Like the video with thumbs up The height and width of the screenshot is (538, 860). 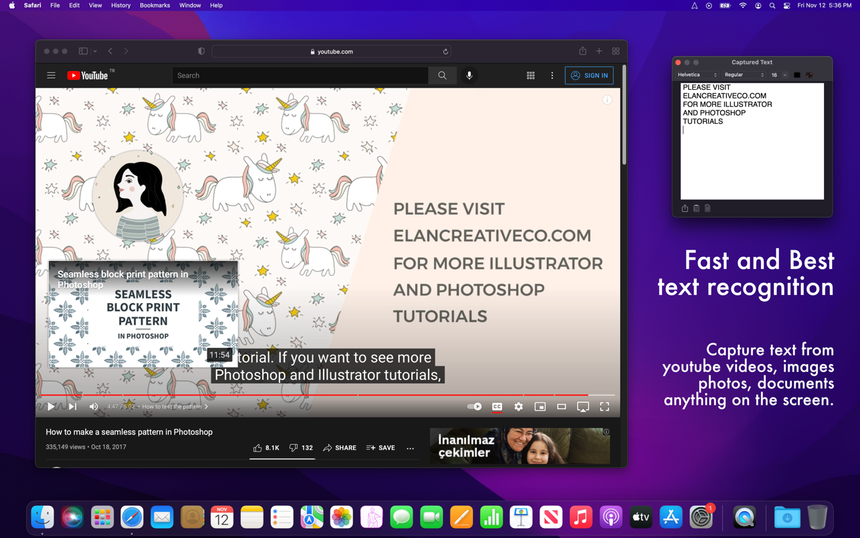[x=265, y=448]
